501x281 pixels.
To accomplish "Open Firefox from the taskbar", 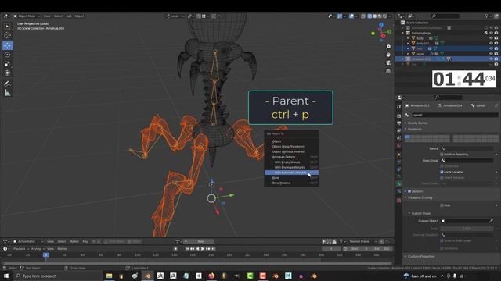I will (x=211, y=276).
